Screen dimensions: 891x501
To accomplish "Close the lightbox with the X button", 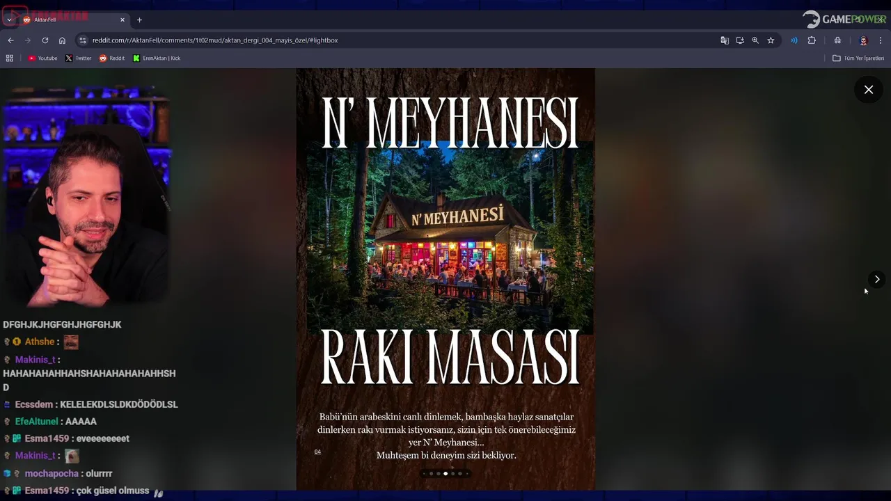I will (x=868, y=90).
